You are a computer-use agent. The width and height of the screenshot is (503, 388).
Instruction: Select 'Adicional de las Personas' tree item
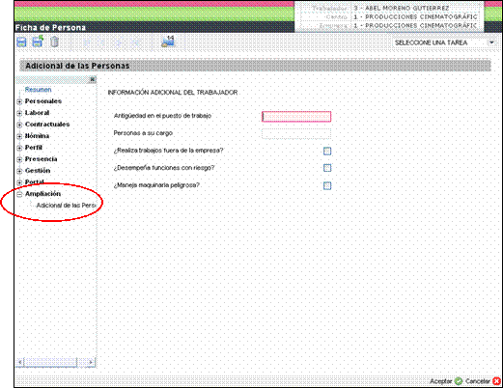click(67, 206)
